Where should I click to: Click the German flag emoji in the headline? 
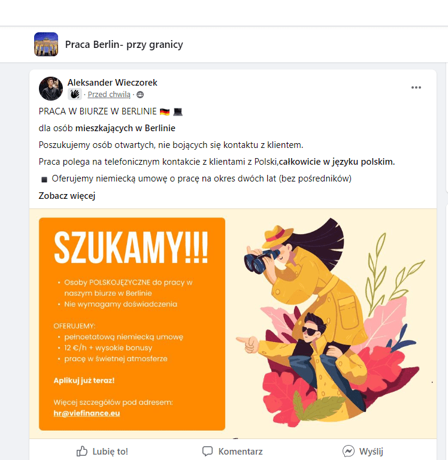[x=165, y=112]
